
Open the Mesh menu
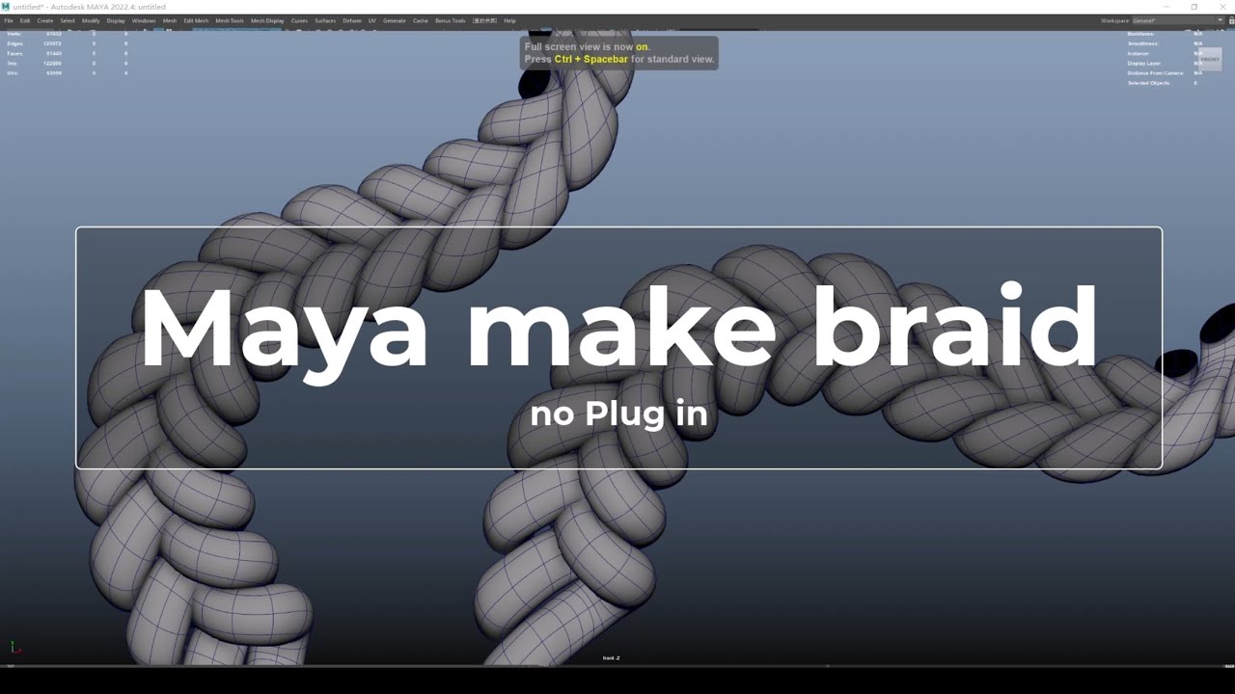tap(170, 20)
